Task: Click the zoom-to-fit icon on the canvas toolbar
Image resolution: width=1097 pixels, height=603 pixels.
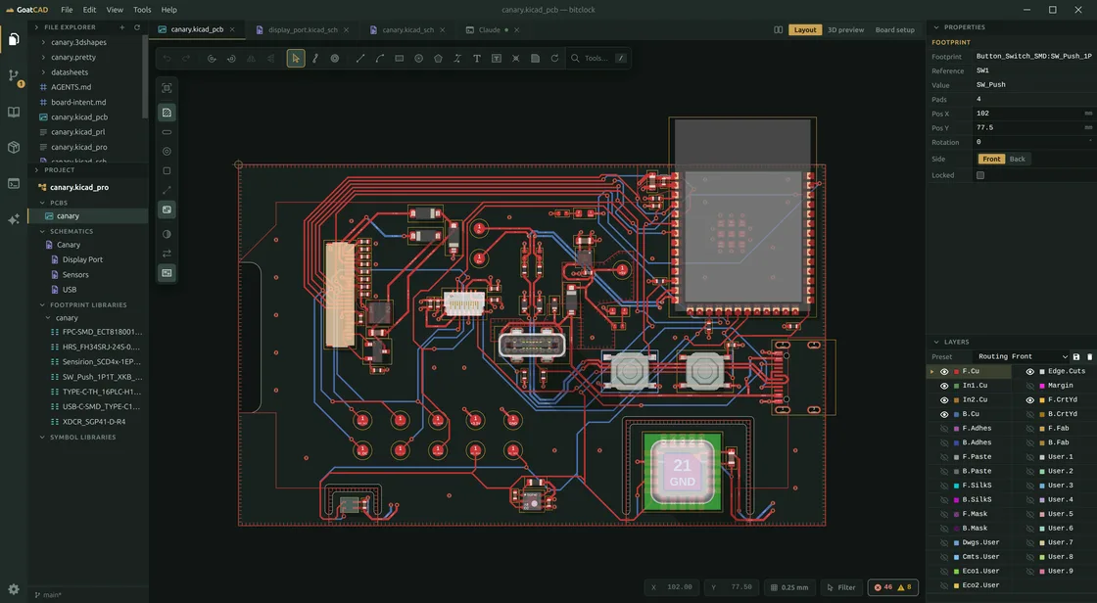Action: coord(167,88)
